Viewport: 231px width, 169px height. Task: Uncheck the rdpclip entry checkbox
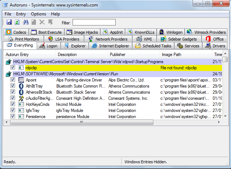click(13, 67)
